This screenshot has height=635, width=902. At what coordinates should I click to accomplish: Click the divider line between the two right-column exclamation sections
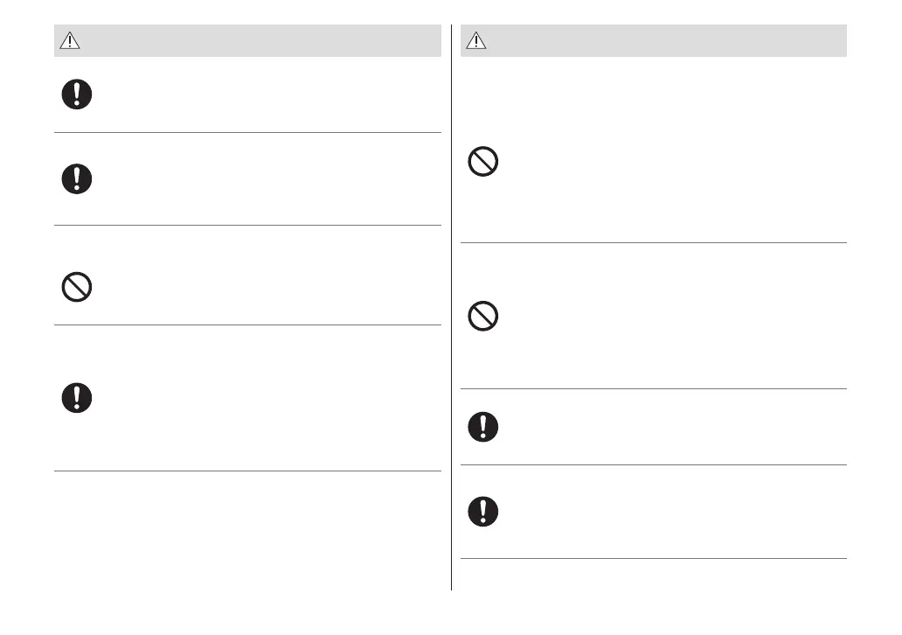tap(654, 465)
